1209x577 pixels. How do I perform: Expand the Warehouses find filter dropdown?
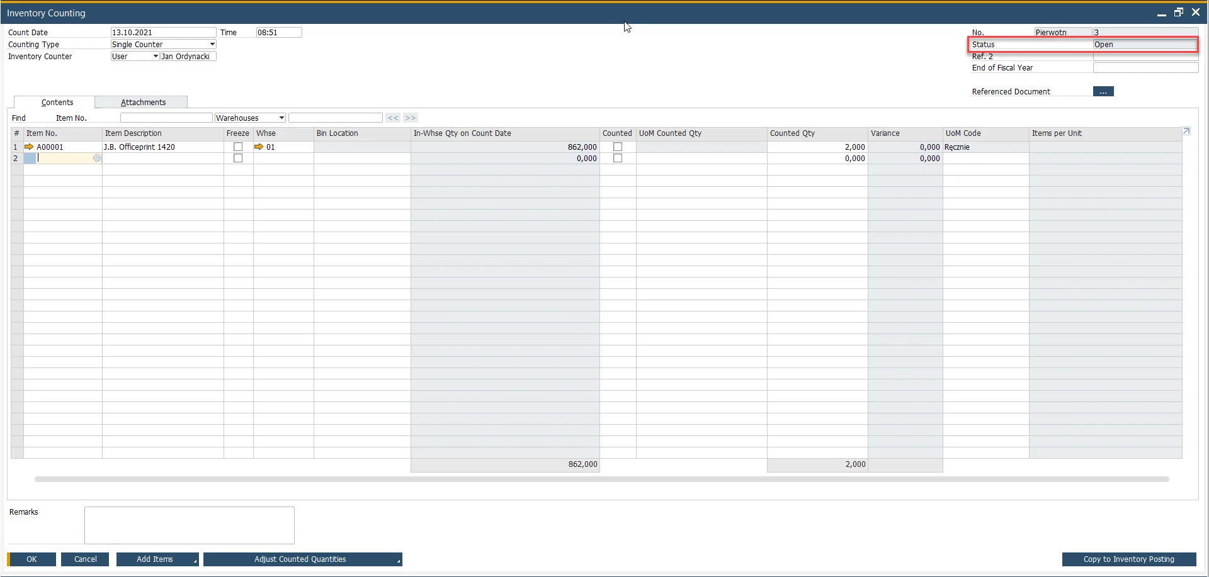pos(281,118)
